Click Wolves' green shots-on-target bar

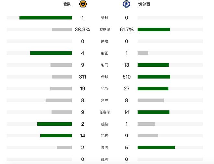tap(51, 53)
